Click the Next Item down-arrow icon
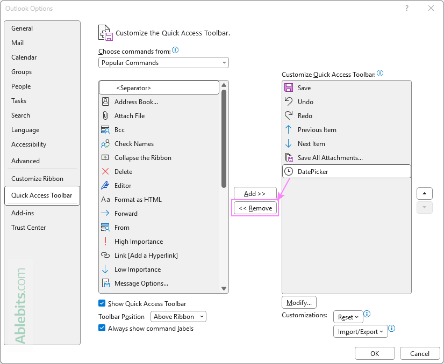 pos(289,143)
